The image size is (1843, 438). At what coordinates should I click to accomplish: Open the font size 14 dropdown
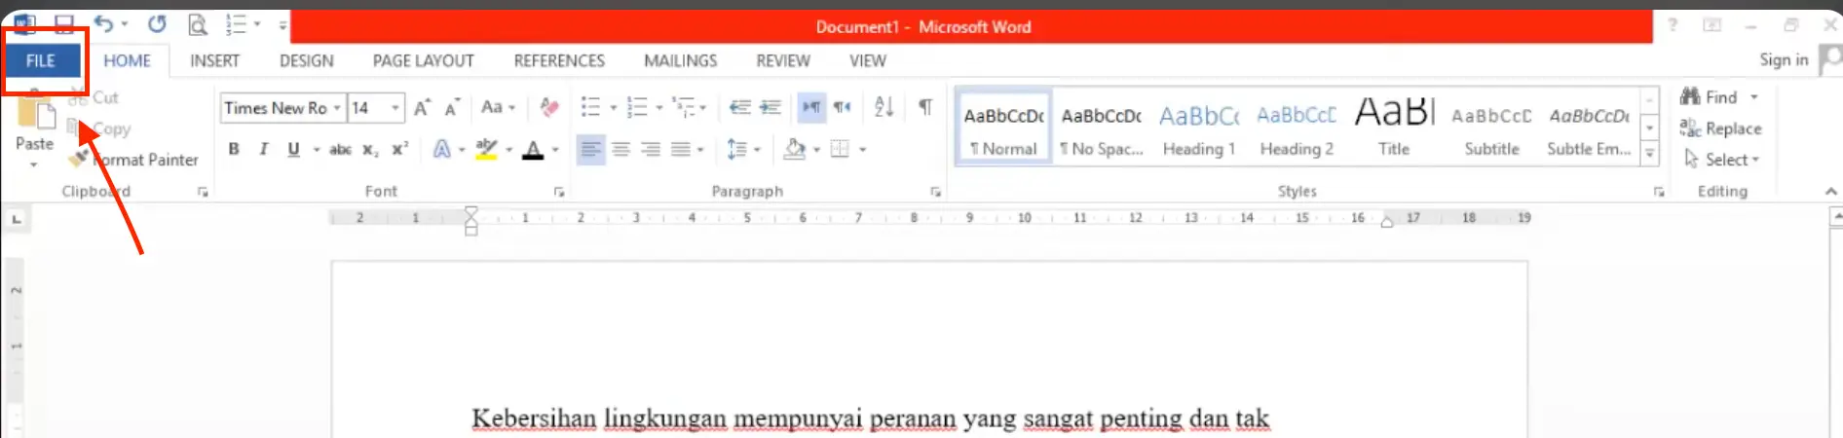pos(395,108)
